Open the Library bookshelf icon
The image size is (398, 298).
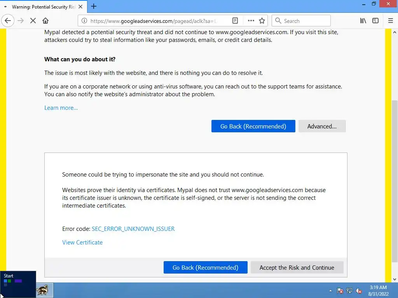pyautogui.click(x=363, y=21)
